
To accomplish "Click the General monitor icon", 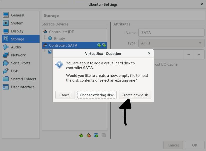I will tap(6, 15).
